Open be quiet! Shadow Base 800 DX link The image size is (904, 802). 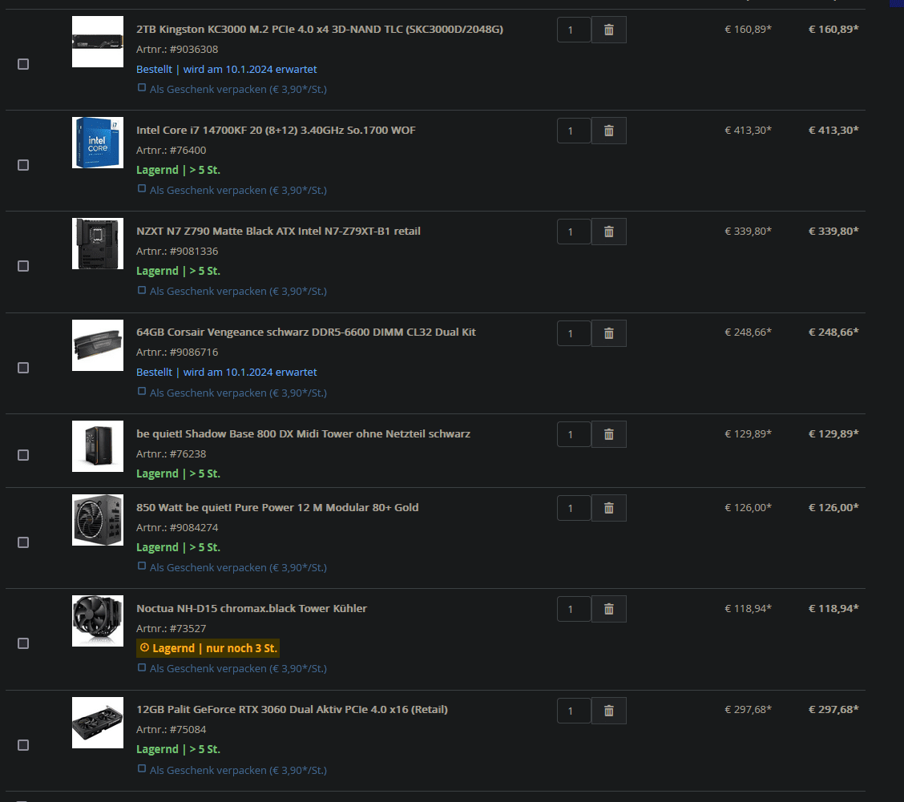[x=303, y=433]
